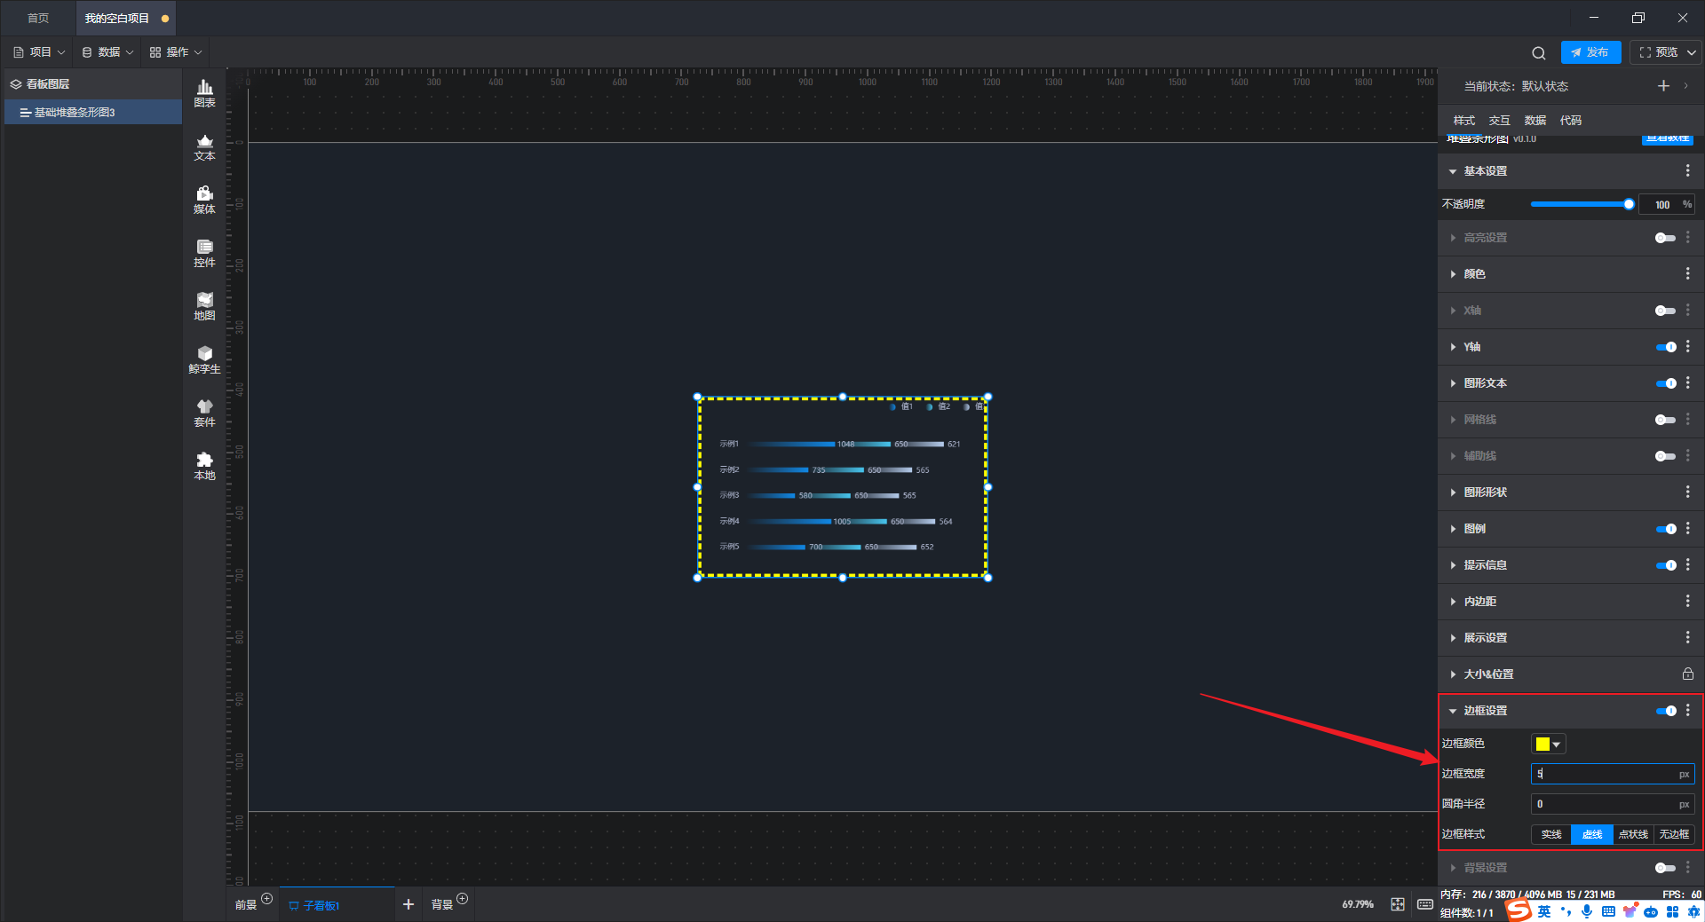The height and width of the screenshot is (922, 1705).
Task: Expand the 内边距 section
Action: (x=1453, y=602)
